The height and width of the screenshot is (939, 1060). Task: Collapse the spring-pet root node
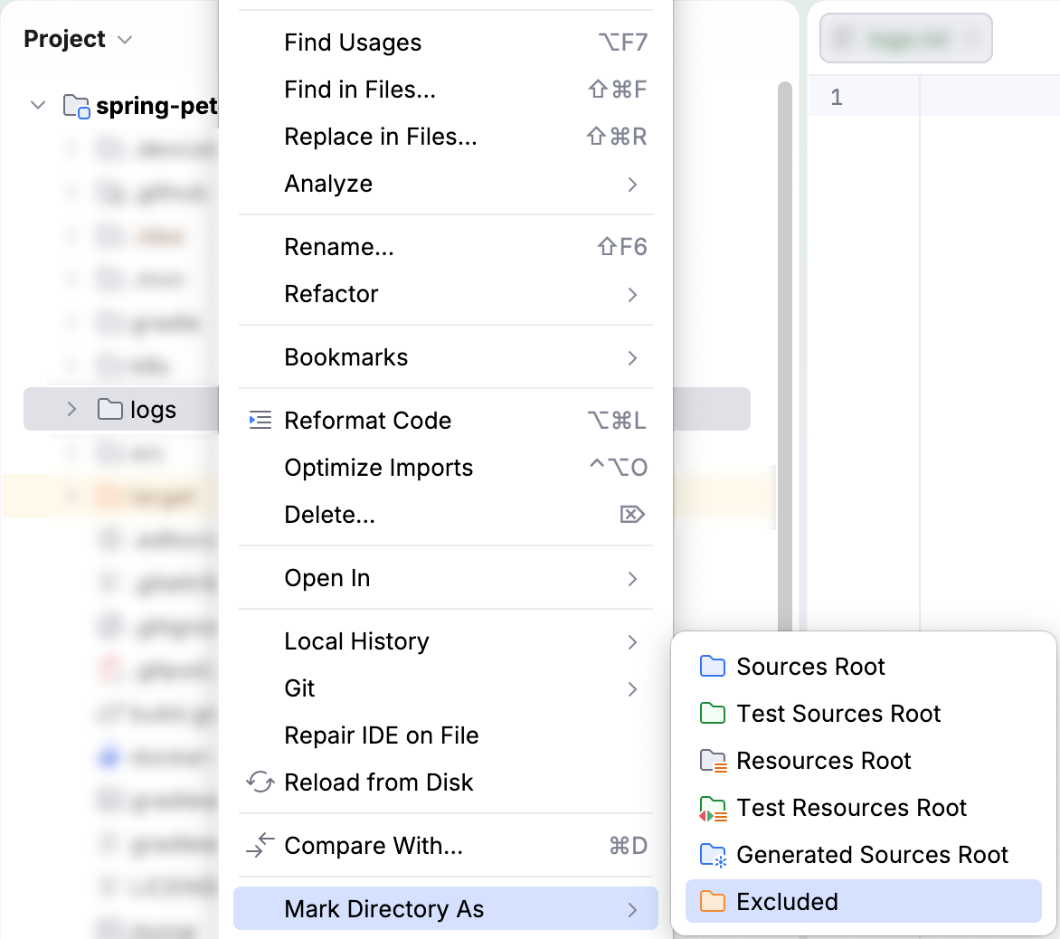point(37,105)
